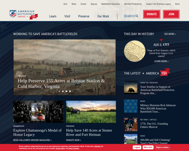Viewport: 189px width, 151px height.
Task: Click the red triangle date marker
Action: pos(161,40)
